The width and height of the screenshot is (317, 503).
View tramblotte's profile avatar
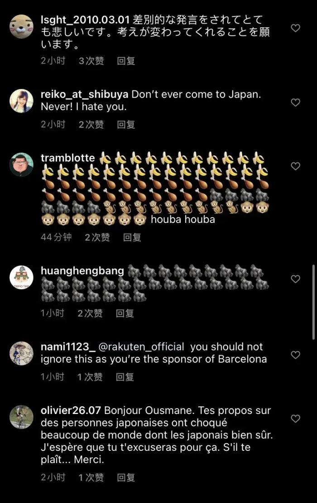pyautogui.click(x=21, y=164)
